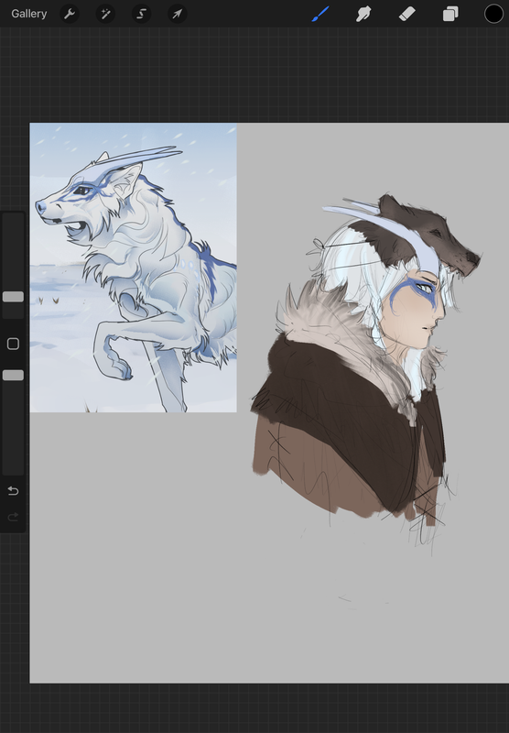Image resolution: width=509 pixels, height=733 pixels.
Task: Select the Eraser tool
Action: 406,14
